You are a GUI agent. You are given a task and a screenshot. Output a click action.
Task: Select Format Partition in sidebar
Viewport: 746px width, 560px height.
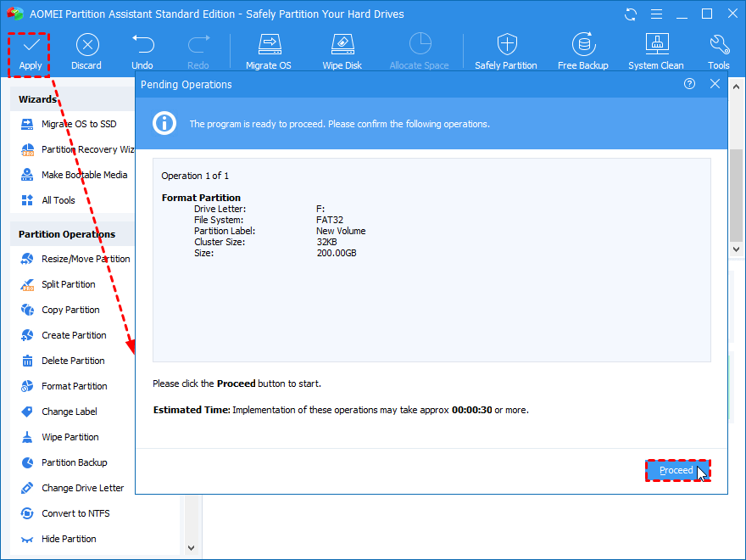pos(74,386)
